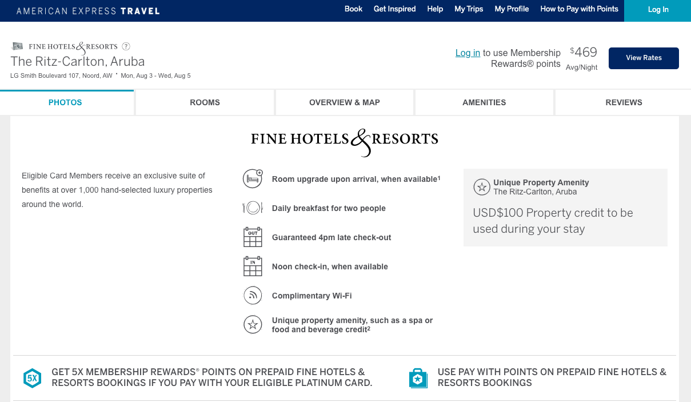Viewport: 691px width, 402px height.
Task: Go to the Reviews tab
Action: click(x=624, y=102)
